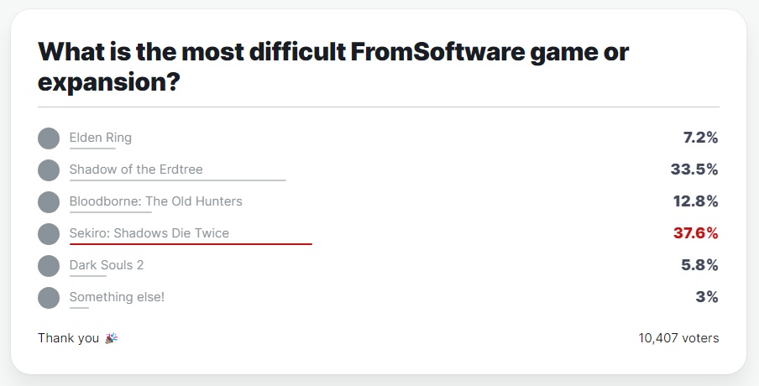This screenshot has height=386, width=759.
Task: Click the 10,407 voters count
Action: click(678, 338)
